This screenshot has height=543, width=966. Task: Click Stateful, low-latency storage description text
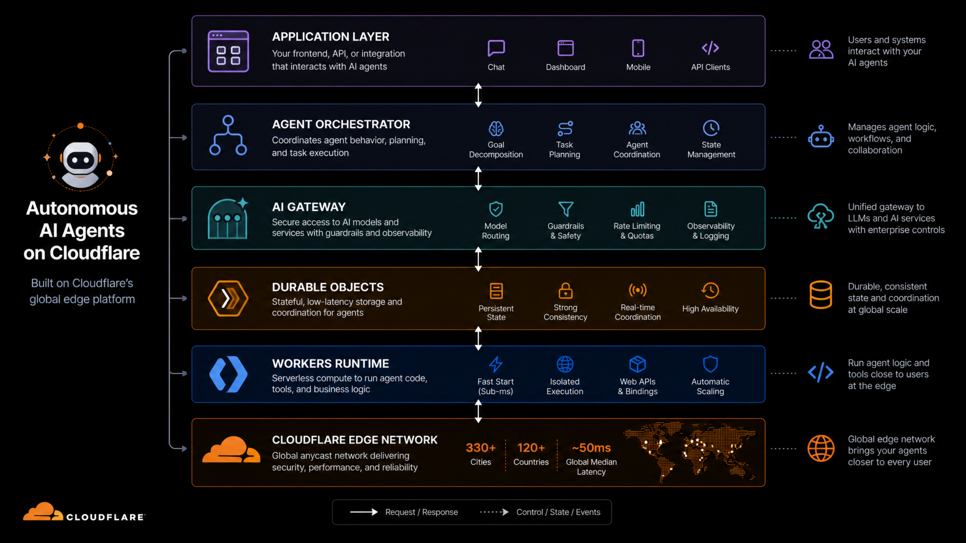pos(337,307)
